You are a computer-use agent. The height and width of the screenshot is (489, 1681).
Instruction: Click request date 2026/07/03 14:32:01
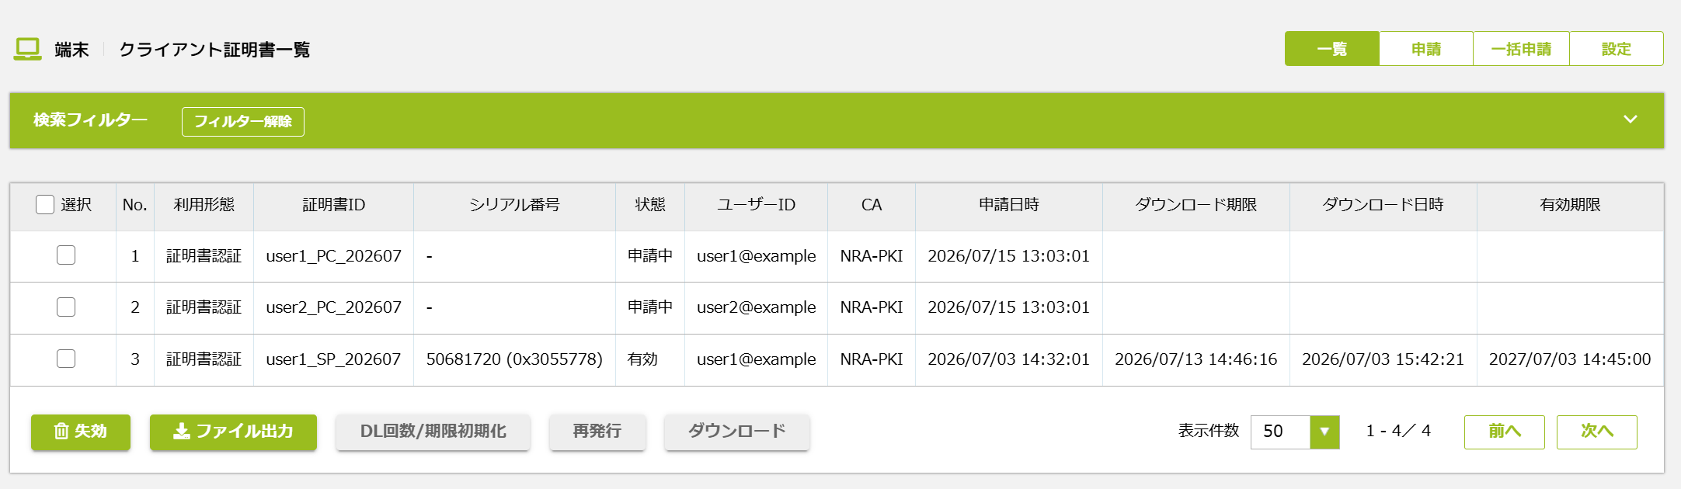pyautogui.click(x=1008, y=359)
